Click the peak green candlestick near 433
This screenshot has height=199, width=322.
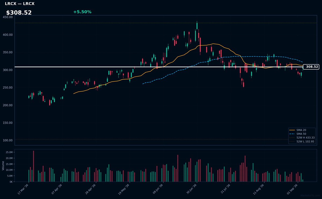click(197, 26)
